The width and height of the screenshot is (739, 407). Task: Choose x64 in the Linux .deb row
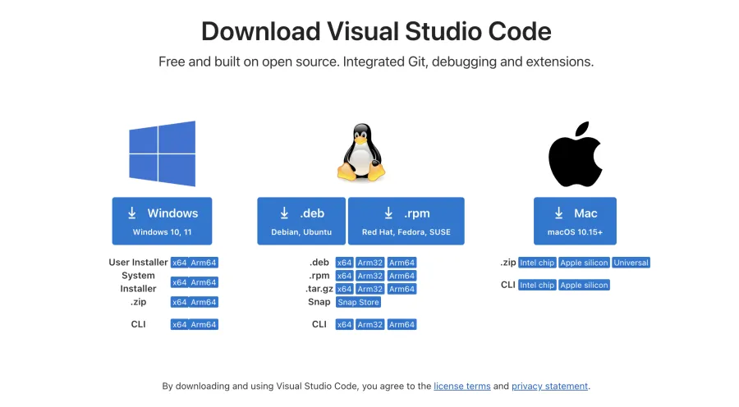[x=345, y=263]
